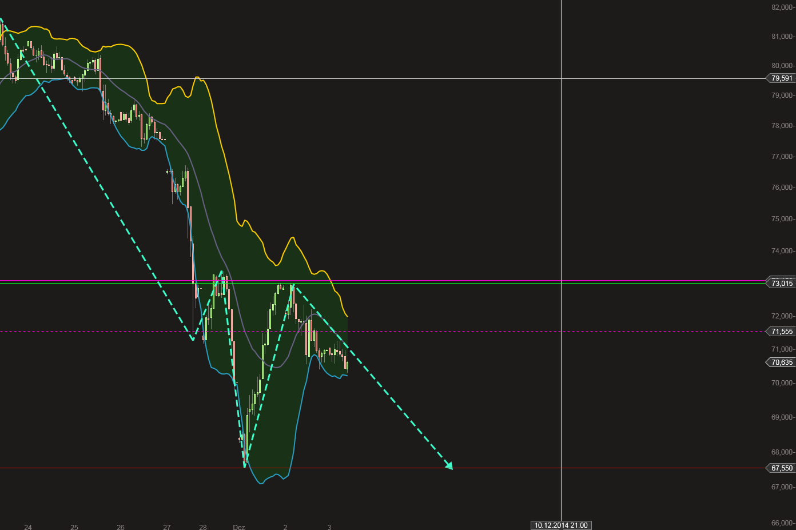
Task: Click the 82,000 value on the price axis
Action: click(x=781, y=8)
